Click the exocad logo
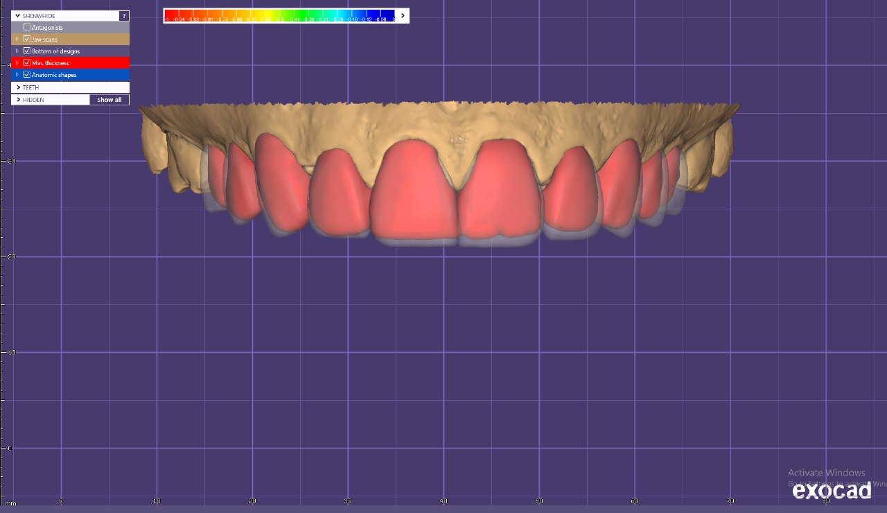887x513 pixels. click(832, 490)
